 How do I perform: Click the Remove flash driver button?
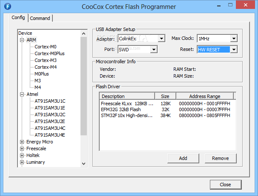(x=221, y=158)
